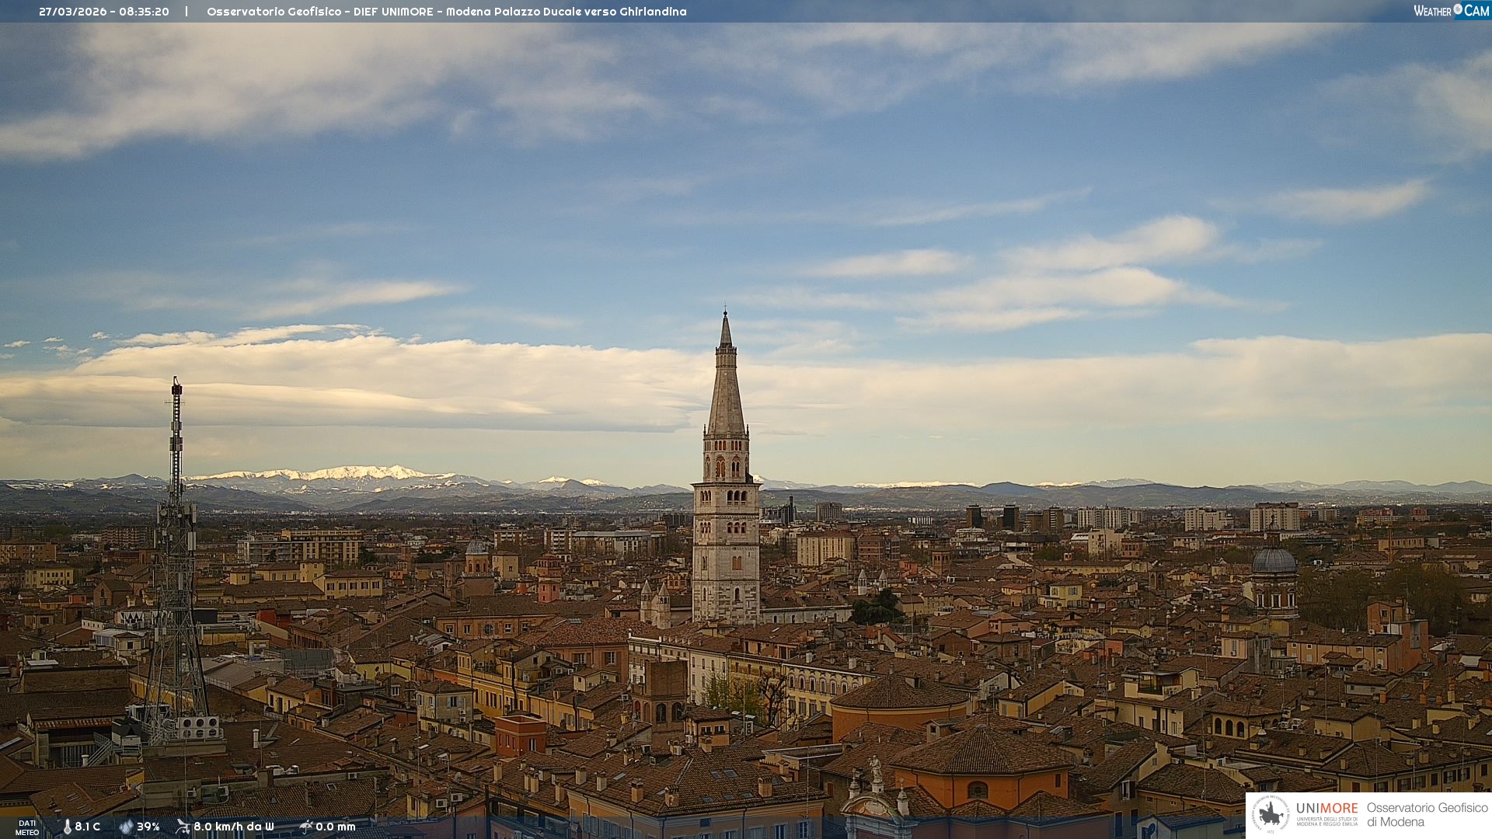Click the WeatherCam 'CAM' blue badge
Image resolution: width=1492 pixels, height=839 pixels.
[x=1476, y=10]
